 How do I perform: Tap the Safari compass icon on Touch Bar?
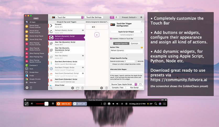click(x=105, y=104)
